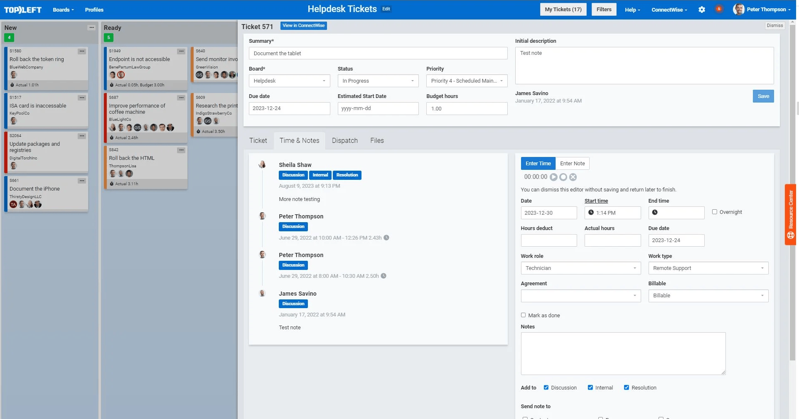Open the Filters button
The image size is (799, 419).
tap(604, 9)
